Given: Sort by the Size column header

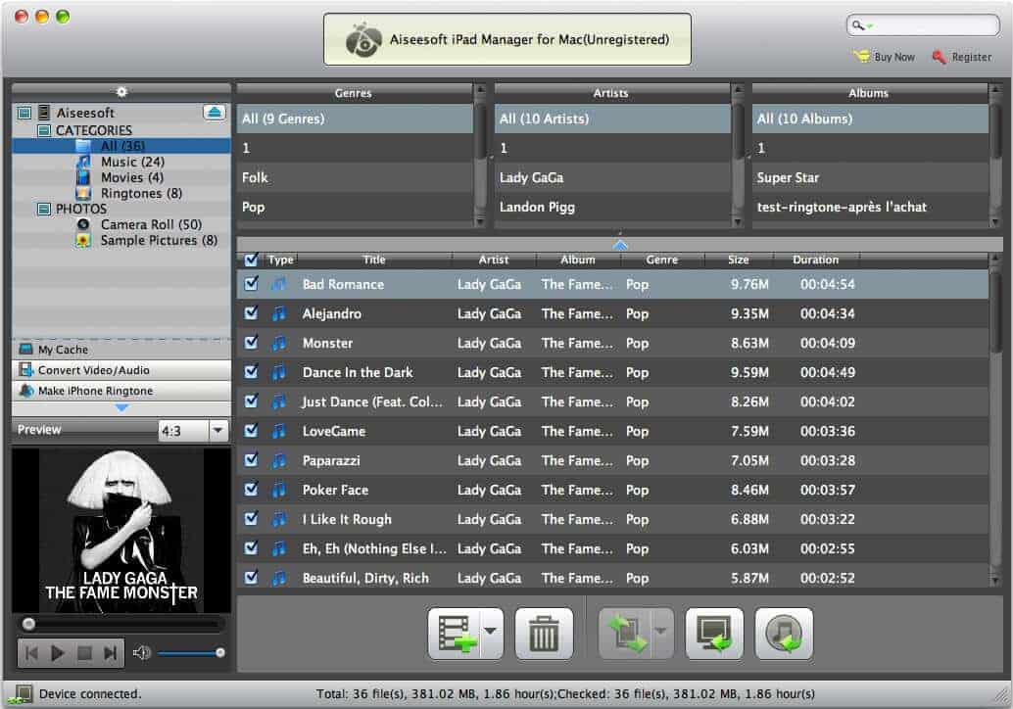Looking at the screenshot, I should click(738, 260).
